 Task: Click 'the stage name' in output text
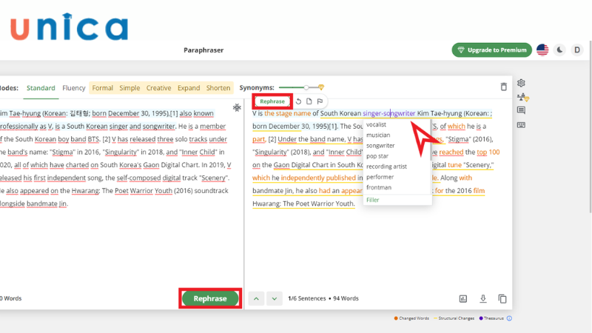(287, 113)
